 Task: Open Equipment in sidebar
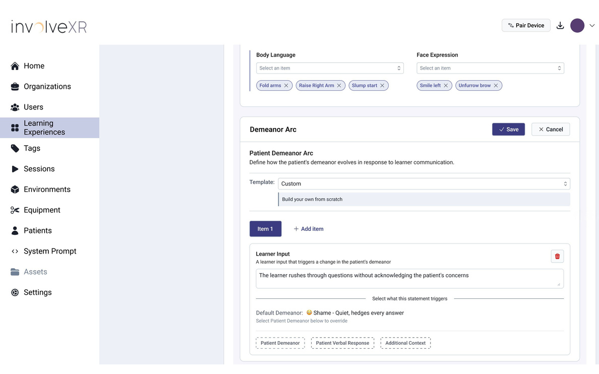[49, 210]
